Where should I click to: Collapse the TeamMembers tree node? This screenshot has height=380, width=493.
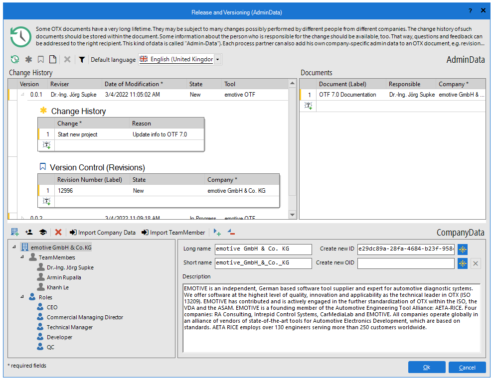[x=21, y=257]
